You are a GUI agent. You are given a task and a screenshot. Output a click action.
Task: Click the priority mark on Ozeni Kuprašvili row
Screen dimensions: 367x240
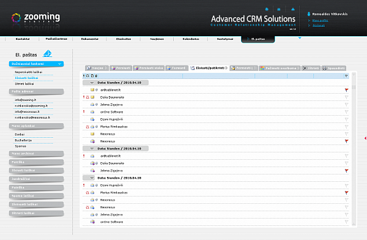[x=84, y=185]
